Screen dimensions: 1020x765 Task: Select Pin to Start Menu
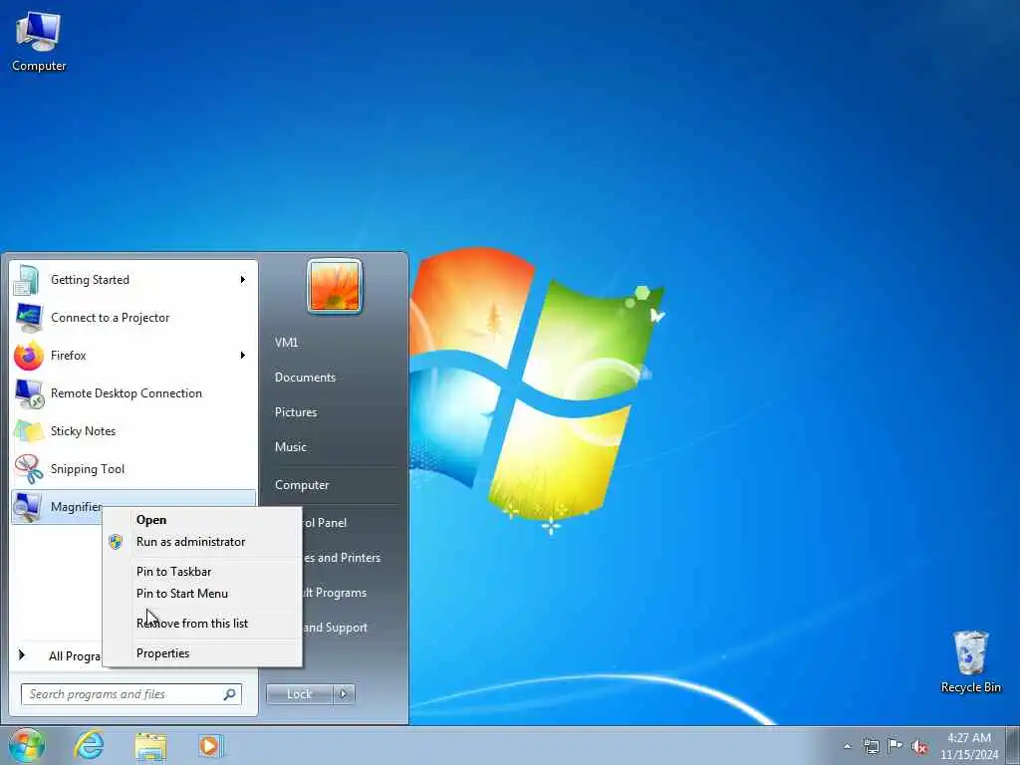[182, 594]
